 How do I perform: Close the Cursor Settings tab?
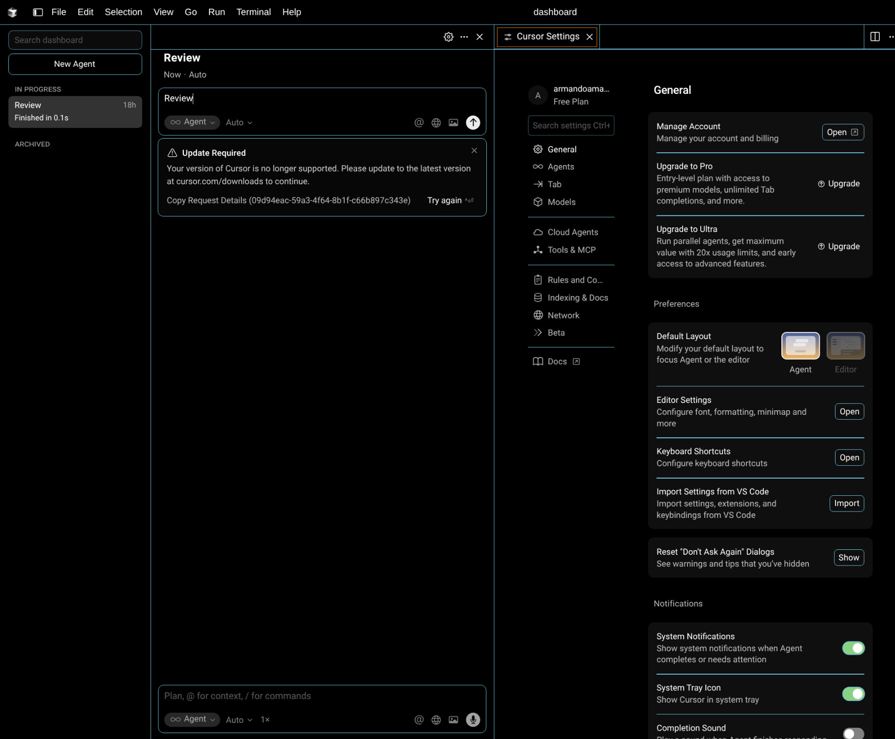tap(590, 37)
